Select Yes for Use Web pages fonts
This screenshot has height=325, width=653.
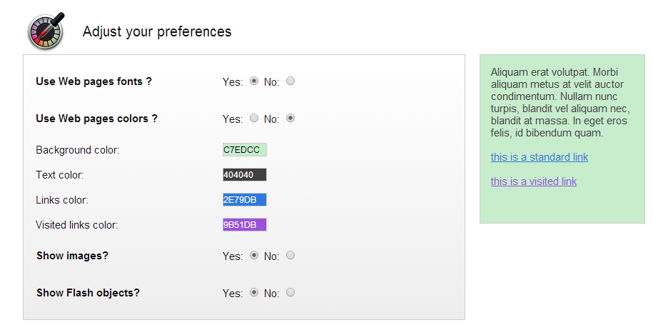click(x=254, y=81)
